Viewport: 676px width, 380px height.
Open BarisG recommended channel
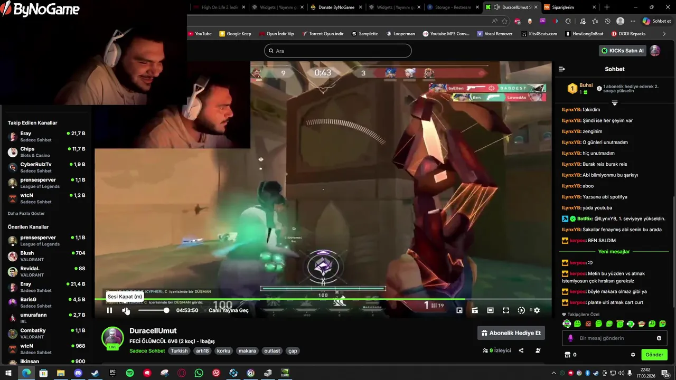[46, 302]
